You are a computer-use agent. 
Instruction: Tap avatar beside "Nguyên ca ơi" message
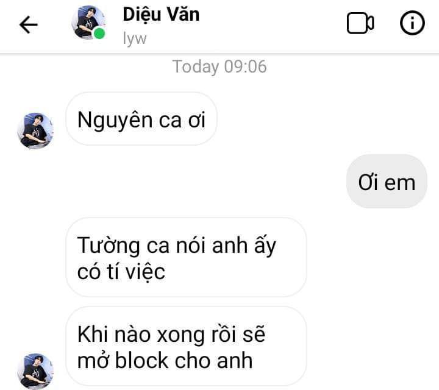[x=35, y=130]
